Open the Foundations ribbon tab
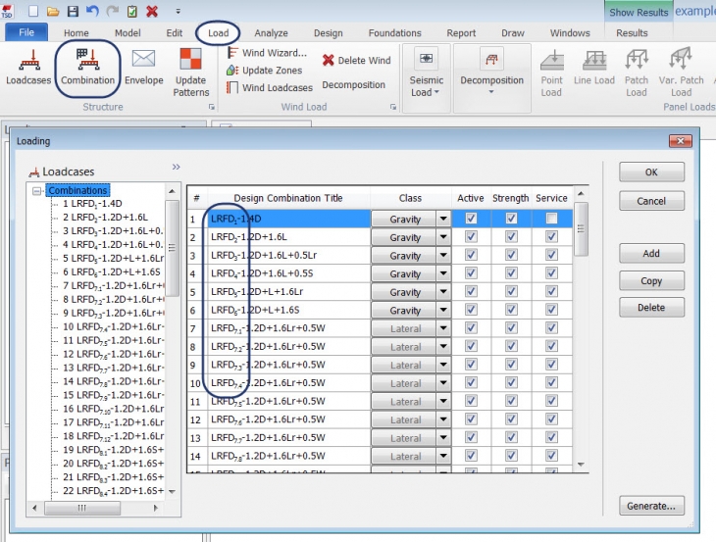 click(394, 33)
